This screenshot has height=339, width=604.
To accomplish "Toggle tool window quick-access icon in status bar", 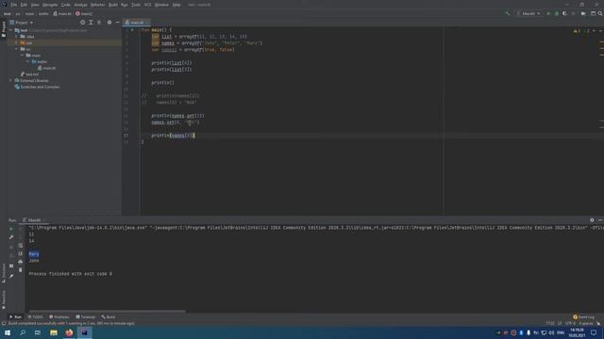I will click(4, 324).
